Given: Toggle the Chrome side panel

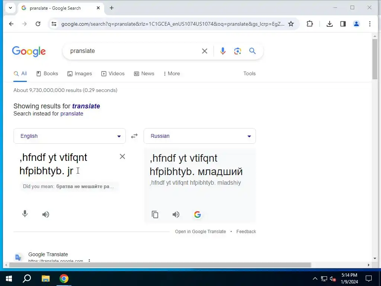Looking at the screenshot, I should coord(343,24).
